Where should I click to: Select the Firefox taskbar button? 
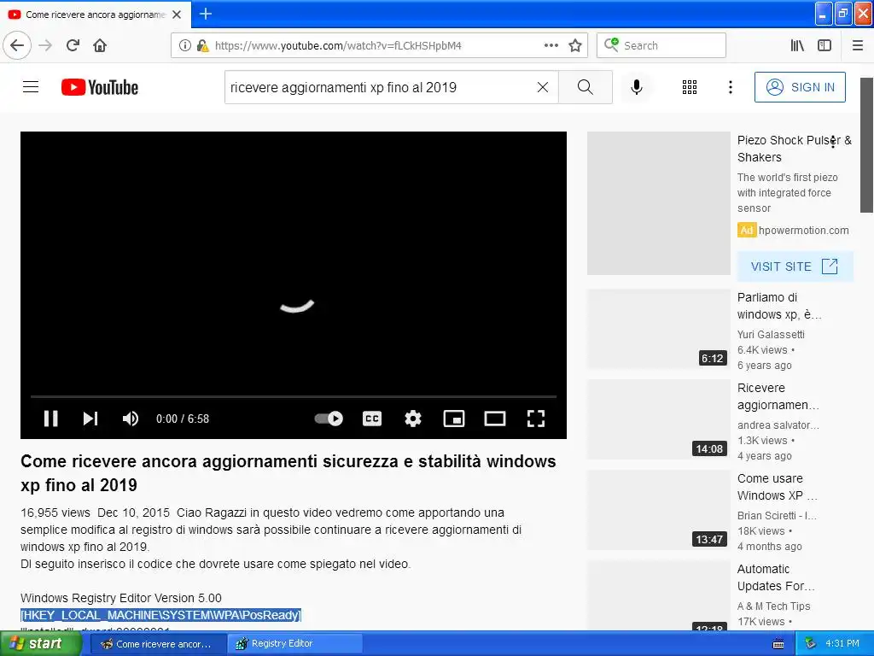coord(158,643)
